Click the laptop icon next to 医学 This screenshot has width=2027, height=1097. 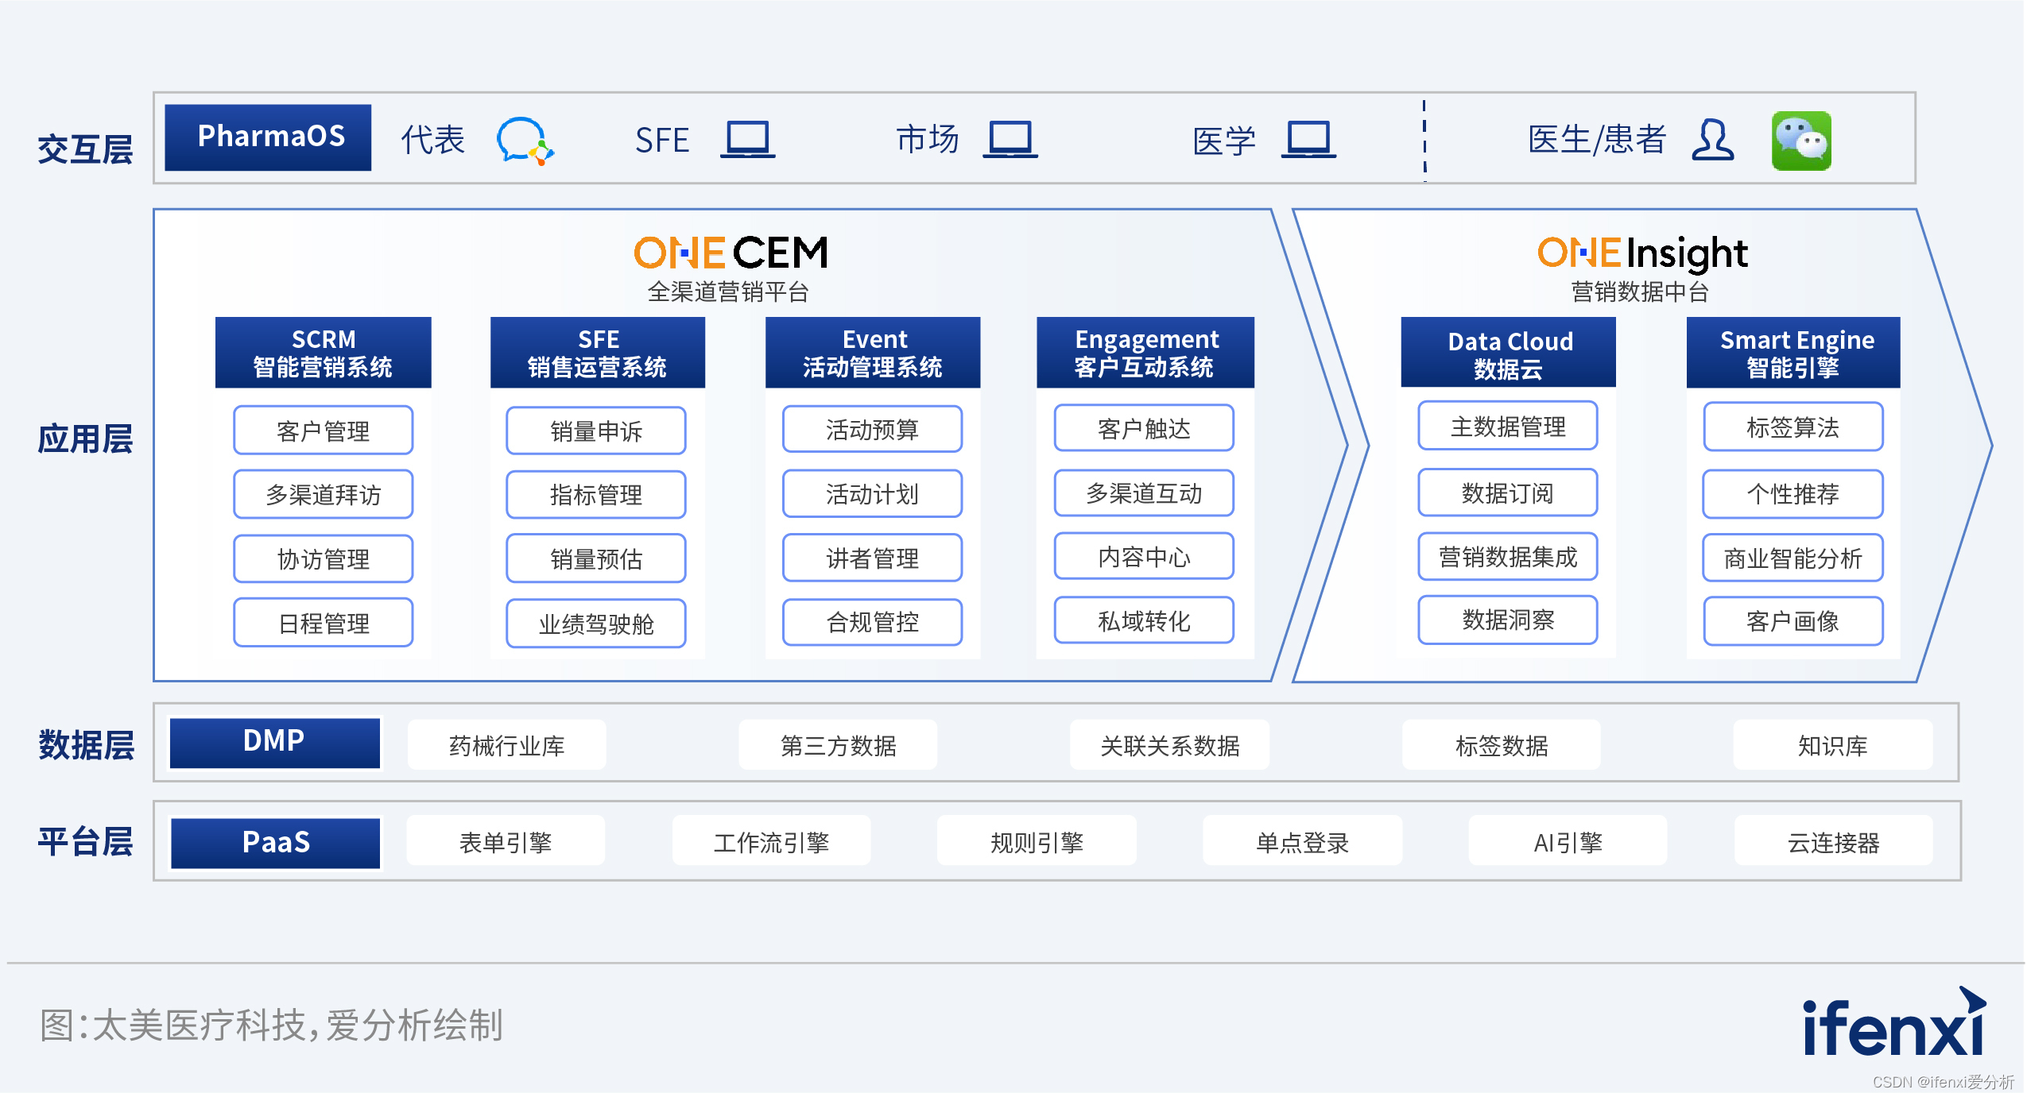click(x=1308, y=139)
